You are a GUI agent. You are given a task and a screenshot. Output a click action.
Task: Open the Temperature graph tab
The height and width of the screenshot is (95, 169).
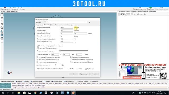12,11
